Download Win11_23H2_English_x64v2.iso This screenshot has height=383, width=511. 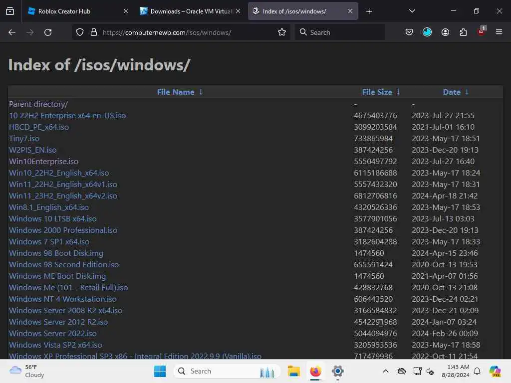[63, 195]
